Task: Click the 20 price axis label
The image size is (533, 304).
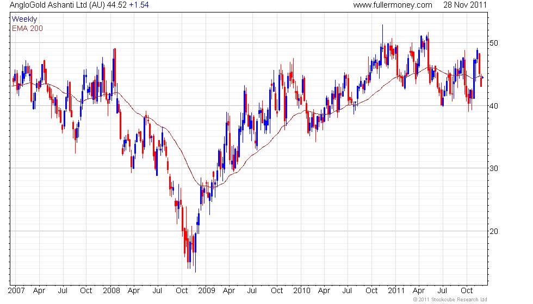Action: (494, 231)
